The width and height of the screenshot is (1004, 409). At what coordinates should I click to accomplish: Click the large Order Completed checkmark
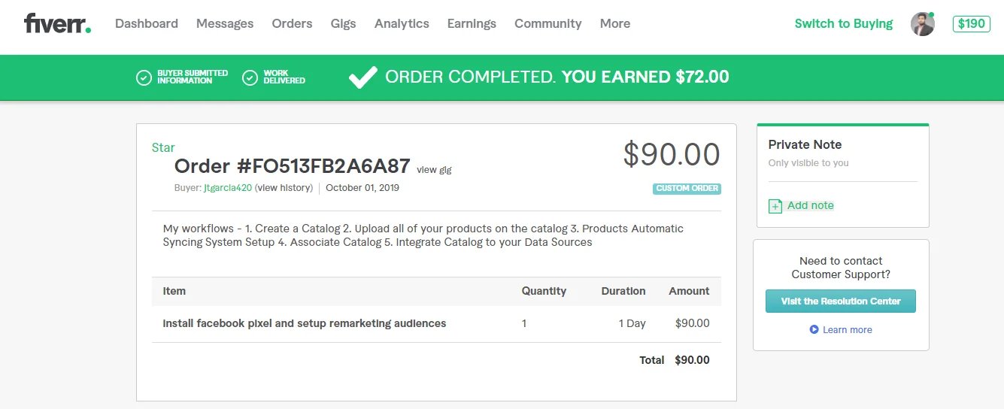363,77
